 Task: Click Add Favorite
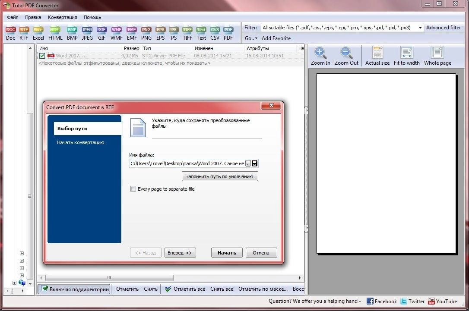pos(276,38)
